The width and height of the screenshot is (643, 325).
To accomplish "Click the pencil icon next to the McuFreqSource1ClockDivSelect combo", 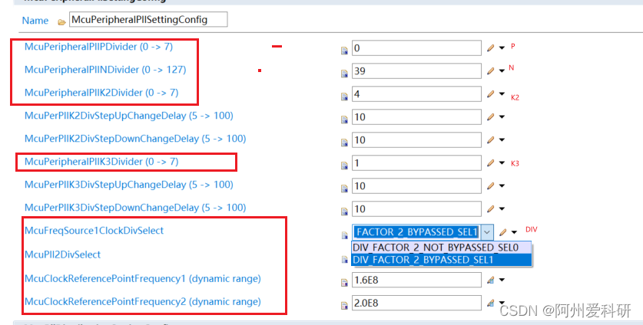I will pyautogui.click(x=503, y=231).
